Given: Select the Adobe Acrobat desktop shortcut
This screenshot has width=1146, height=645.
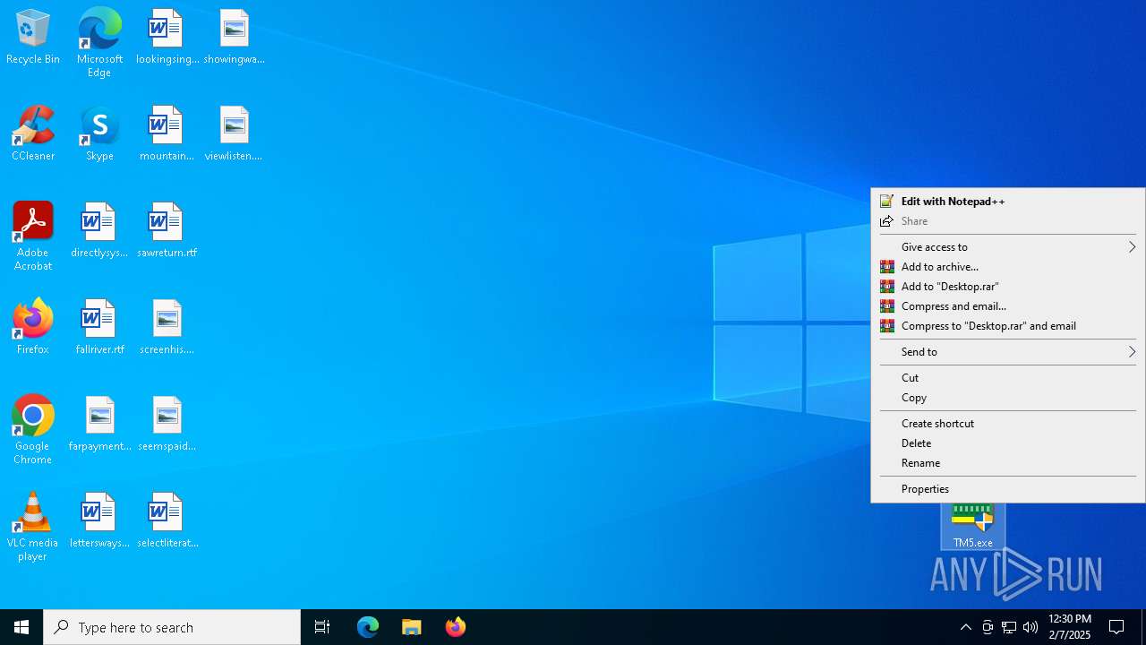Looking at the screenshot, I should tap(33, 236).
